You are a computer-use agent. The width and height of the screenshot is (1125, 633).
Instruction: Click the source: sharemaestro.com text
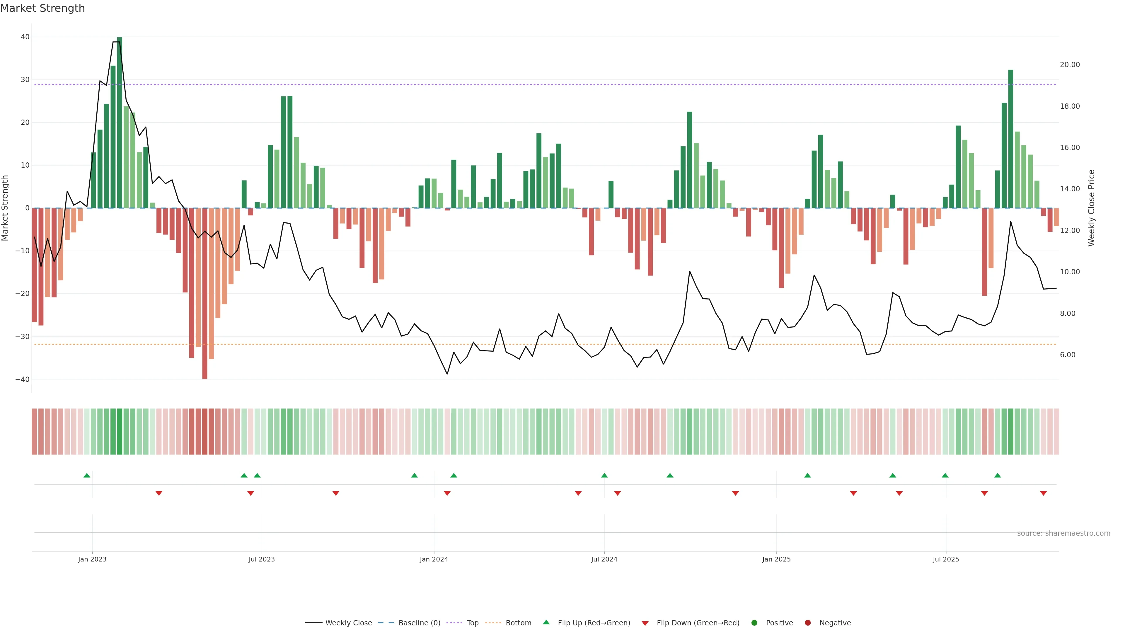1063,533
